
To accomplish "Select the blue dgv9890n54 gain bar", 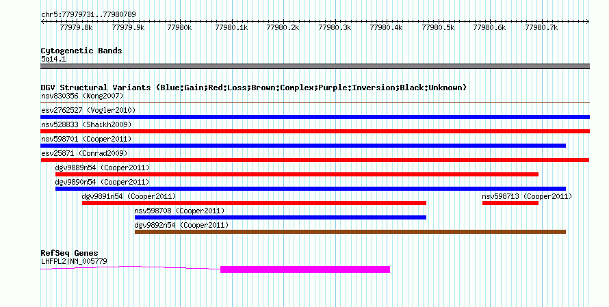I will click(x=311, y=189).
